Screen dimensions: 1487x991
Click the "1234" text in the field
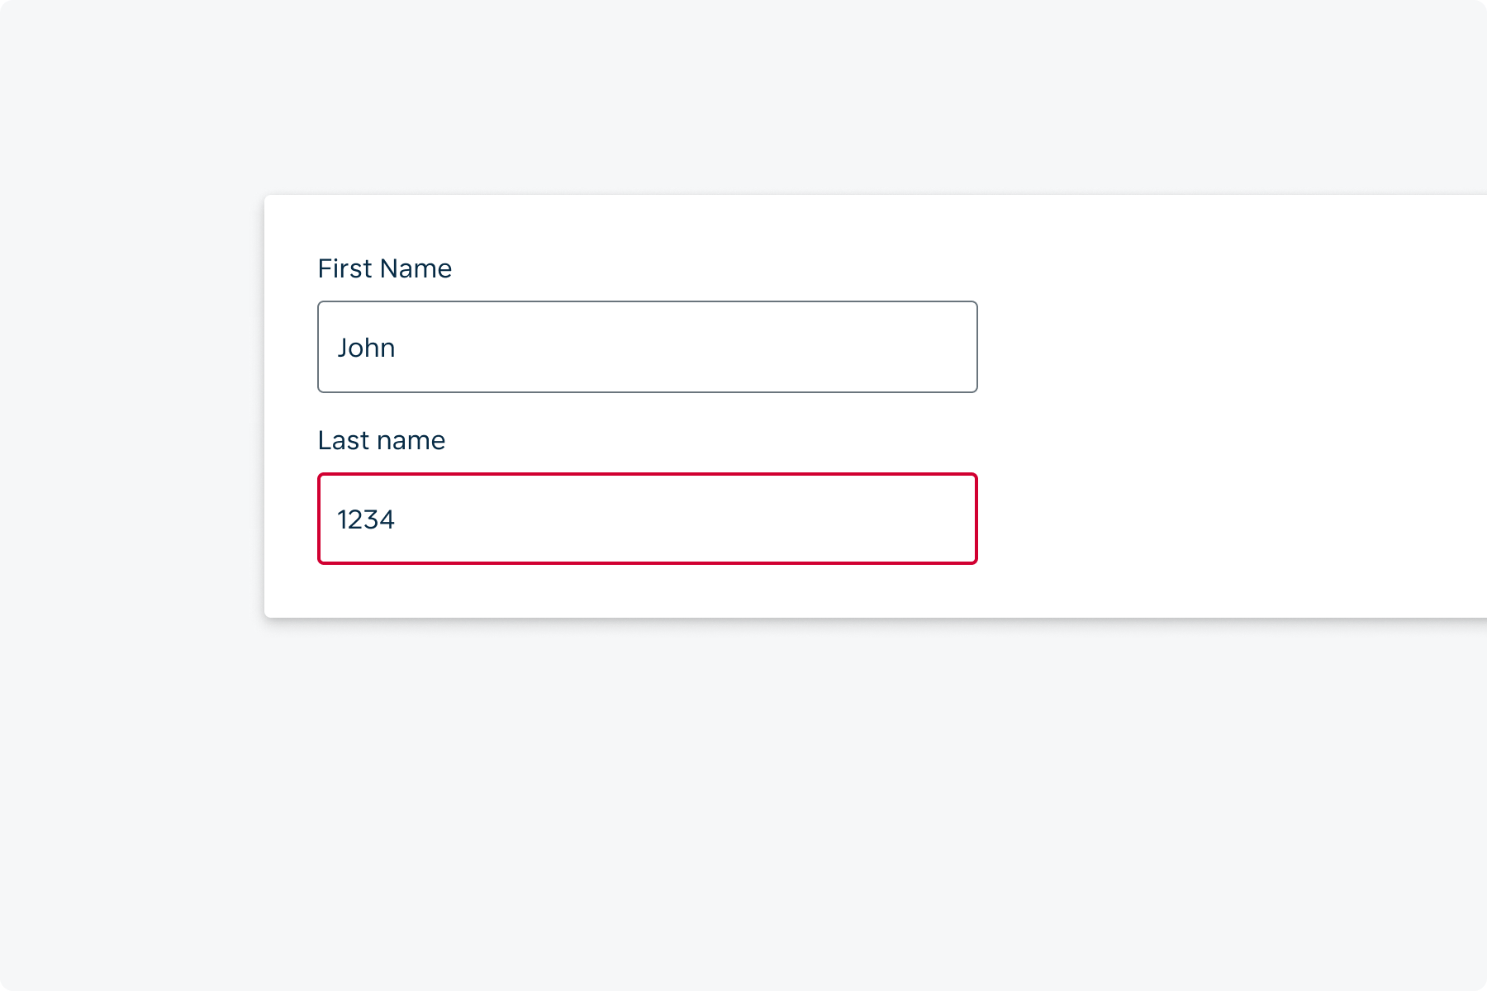366,519
